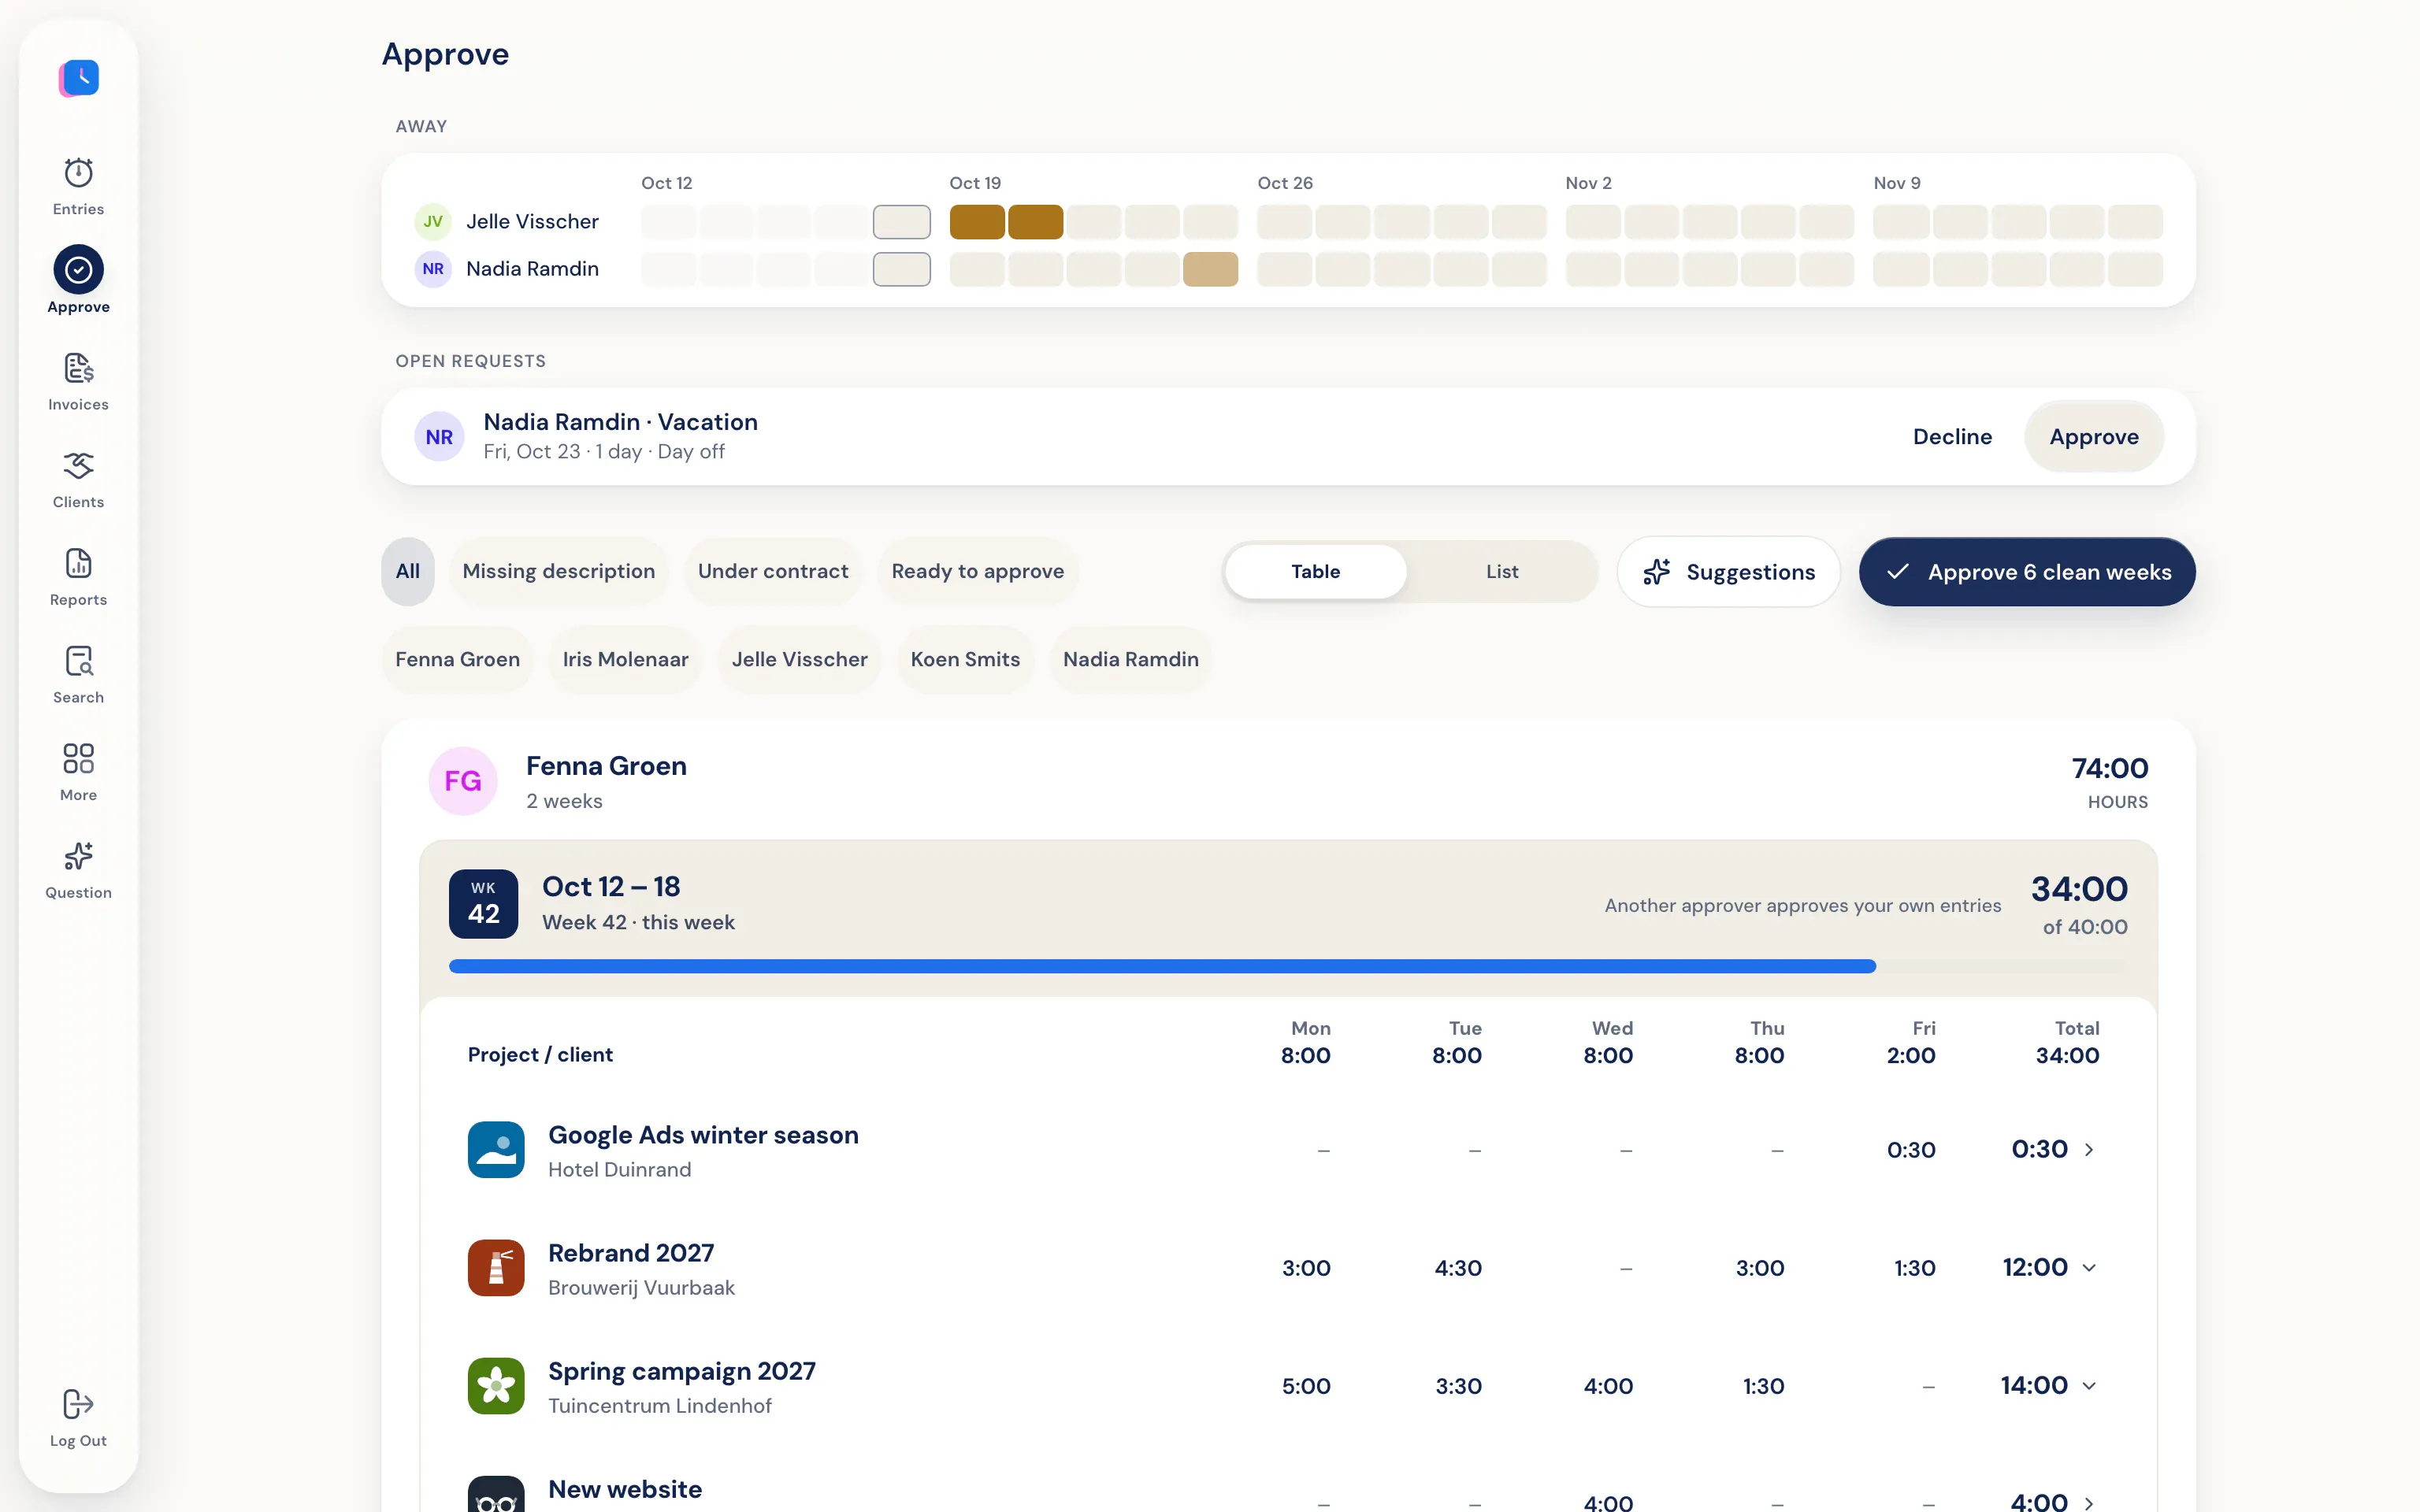
Task: Click Rebrand 2027 Tuesday 4:30 cell
Action: click(x=1458, y=1268)
